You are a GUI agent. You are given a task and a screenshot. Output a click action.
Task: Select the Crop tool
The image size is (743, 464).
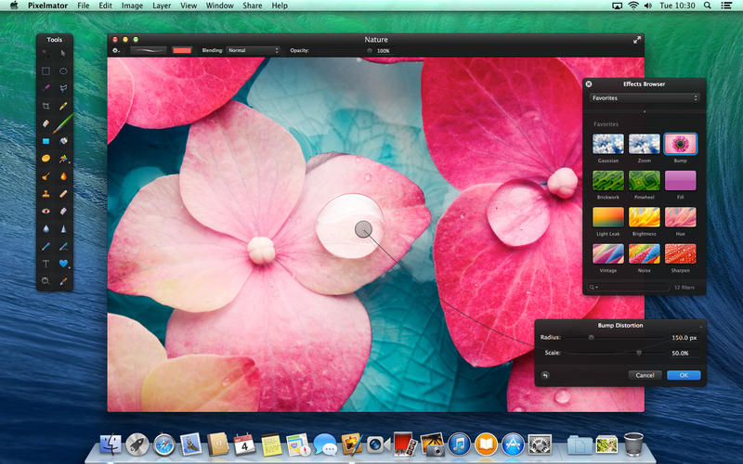(46, 106)
